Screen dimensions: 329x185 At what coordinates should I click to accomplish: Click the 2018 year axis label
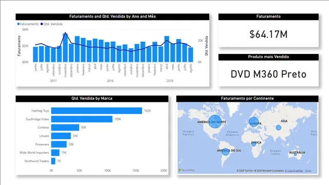[x=110, y=81]
